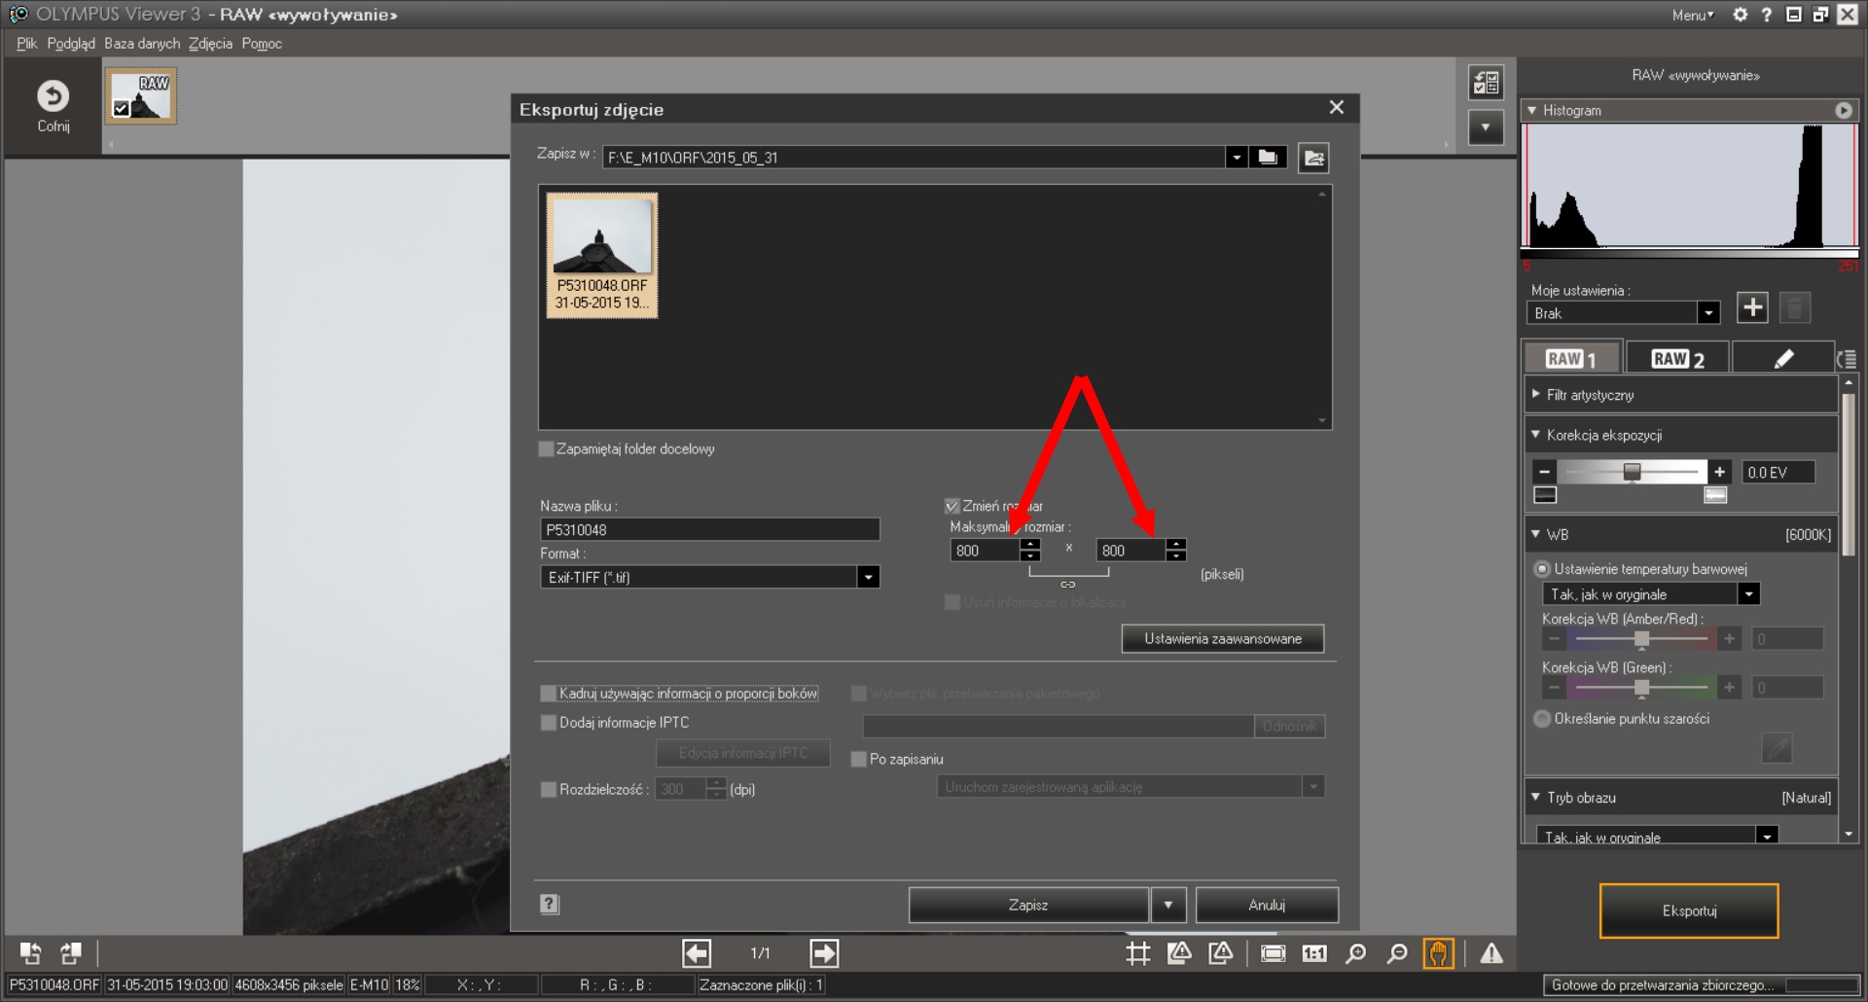
Task: Open folder browse icon next to save path
Action: coord(1267,158)
